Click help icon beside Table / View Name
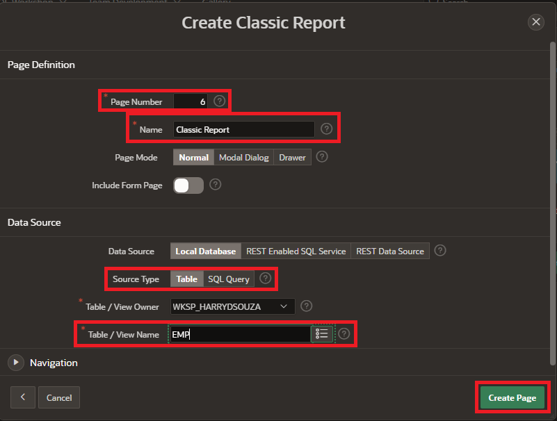The image size is (557, 421). pos(344,334)
